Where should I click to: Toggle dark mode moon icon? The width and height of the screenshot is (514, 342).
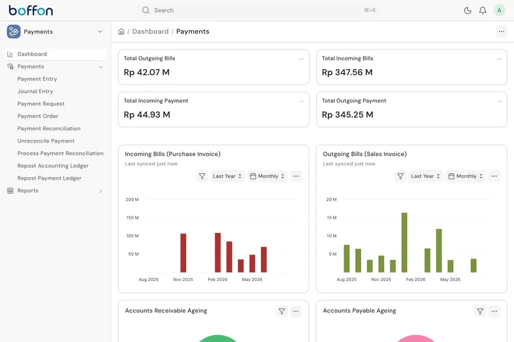tap(468, 10)
